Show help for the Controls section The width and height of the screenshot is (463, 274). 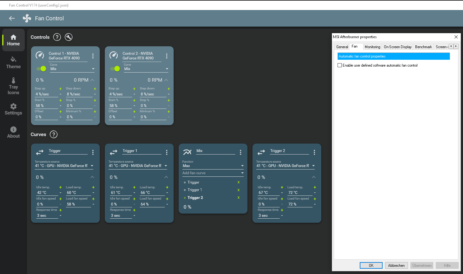click(57, 37)
